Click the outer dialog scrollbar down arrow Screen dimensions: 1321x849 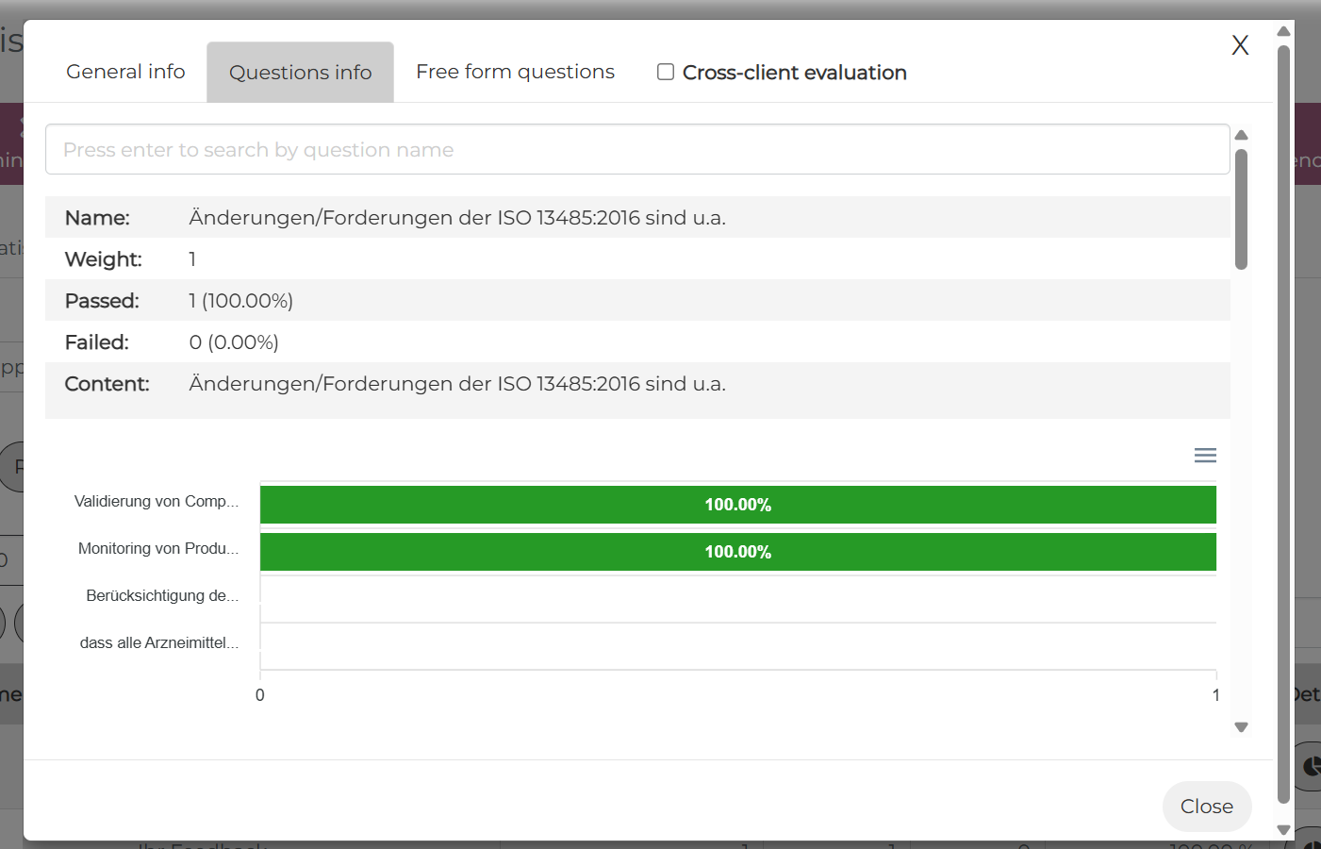click(1283, 829)
